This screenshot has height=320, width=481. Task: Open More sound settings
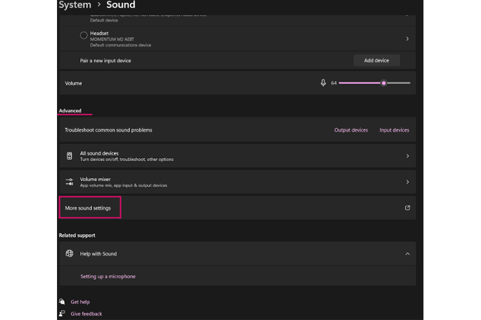(88, 208)
